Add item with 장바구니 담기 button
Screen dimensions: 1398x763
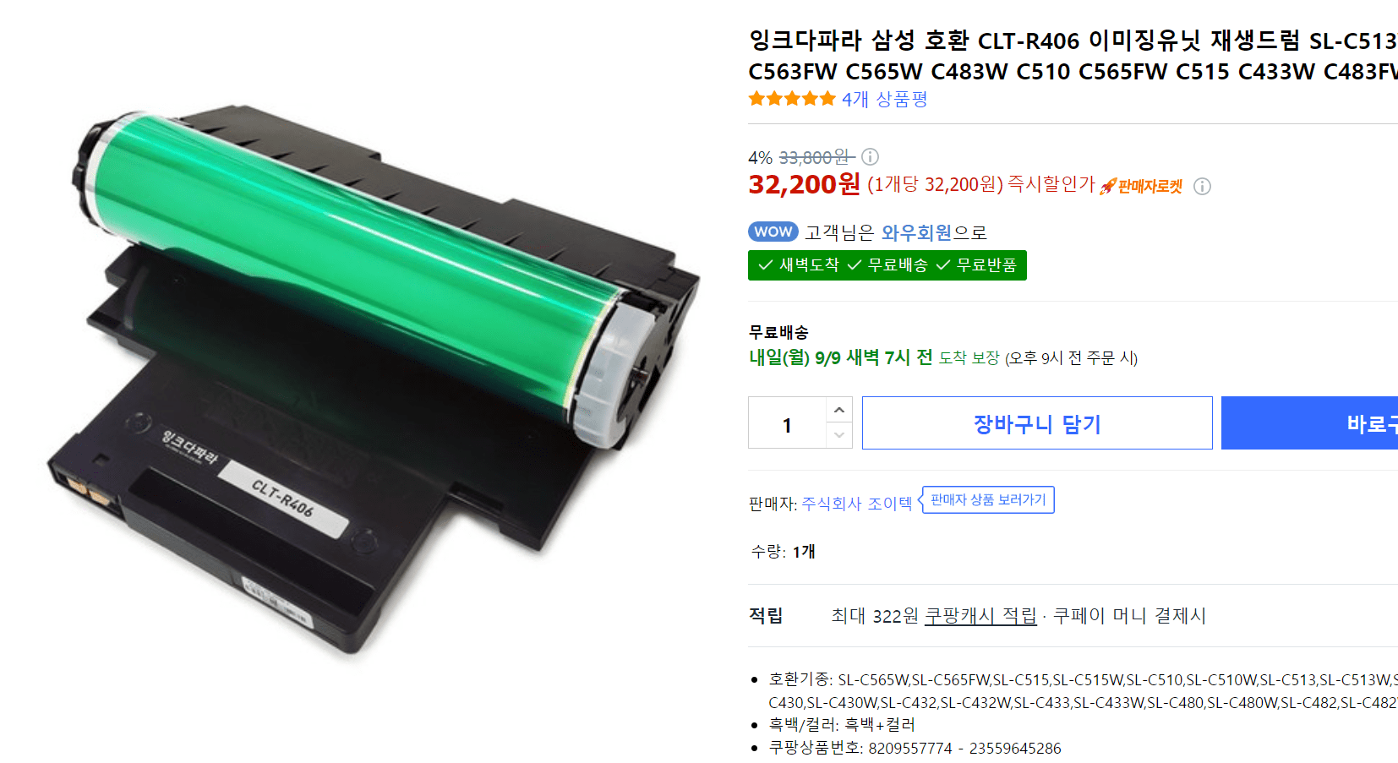tap(1037, 422)
